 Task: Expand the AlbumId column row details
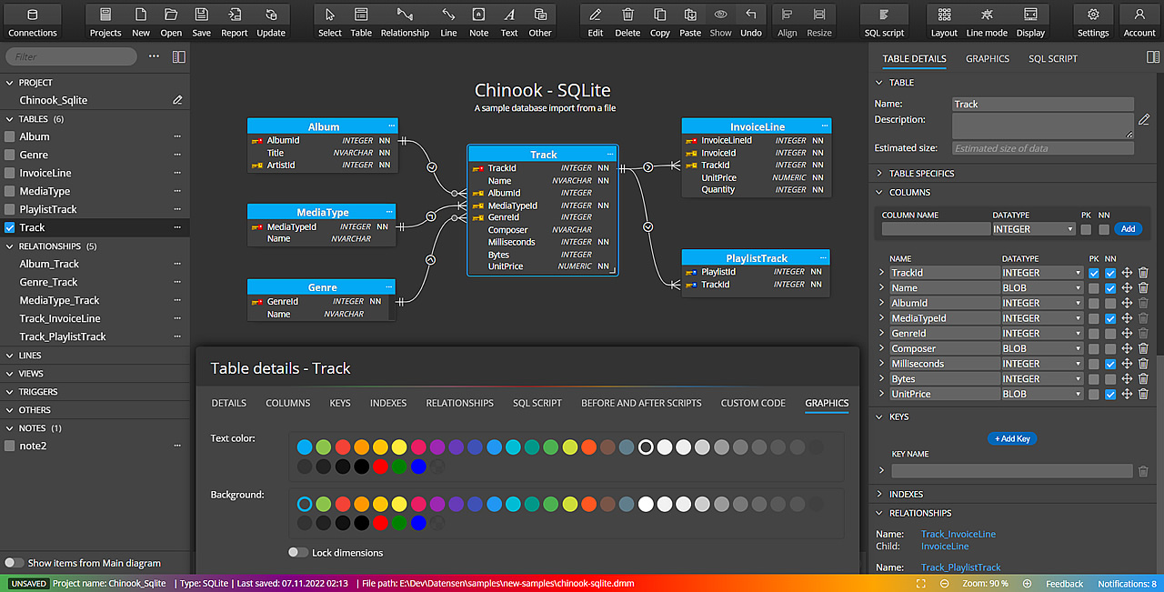click(880, 304)
